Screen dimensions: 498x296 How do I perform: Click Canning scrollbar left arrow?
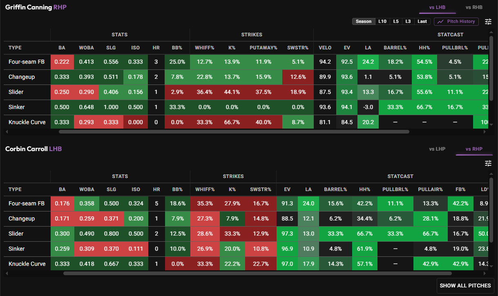click(x=6, y=132)
